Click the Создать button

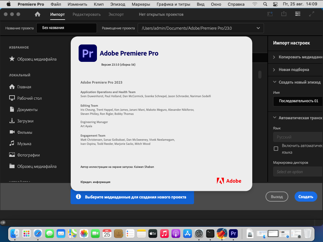tap(306, 197)
